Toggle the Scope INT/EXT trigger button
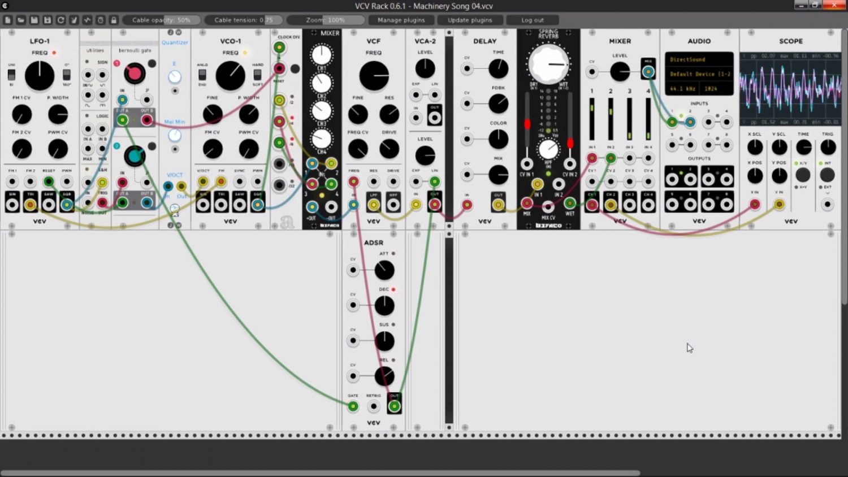The width and height of the screenshot is (848, 477). coord(827,175)
